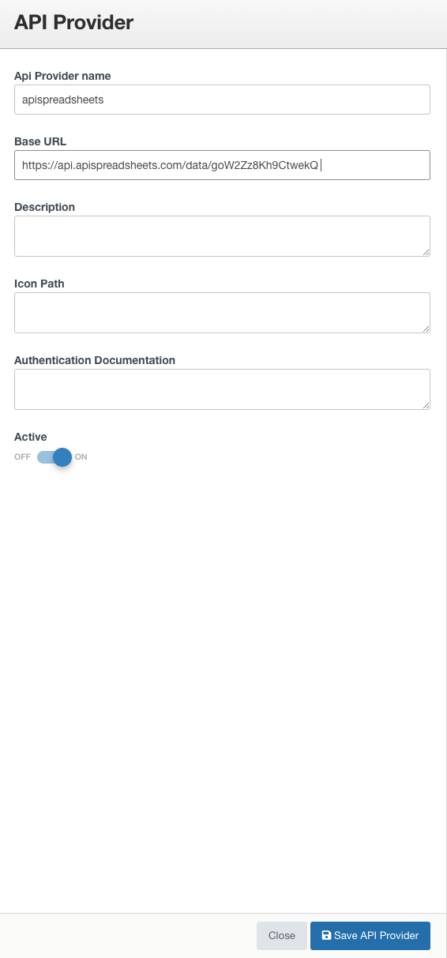The image size is (447, 958).
Task: Close the API Provider dialog
Action: (x=282, y=935)
